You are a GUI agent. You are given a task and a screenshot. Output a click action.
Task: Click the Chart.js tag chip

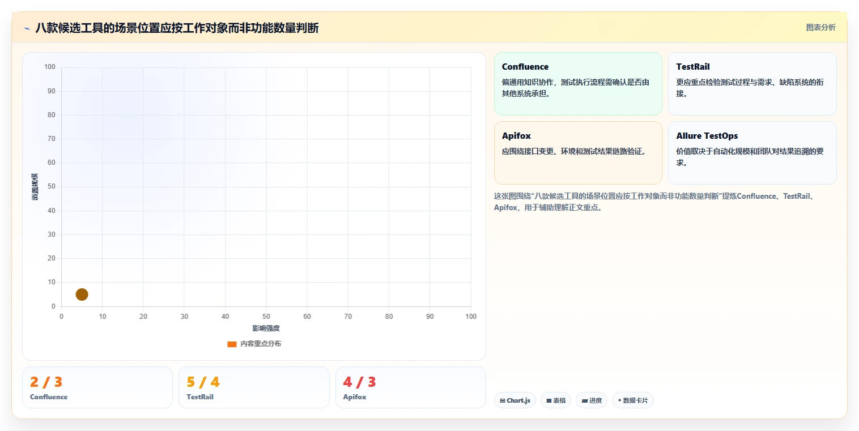coord(514,400)
